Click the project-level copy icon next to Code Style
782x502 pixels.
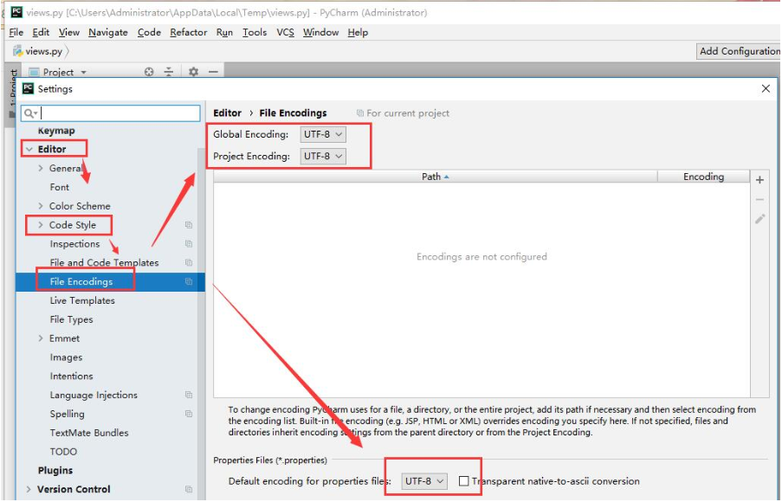tap(189, 225)
